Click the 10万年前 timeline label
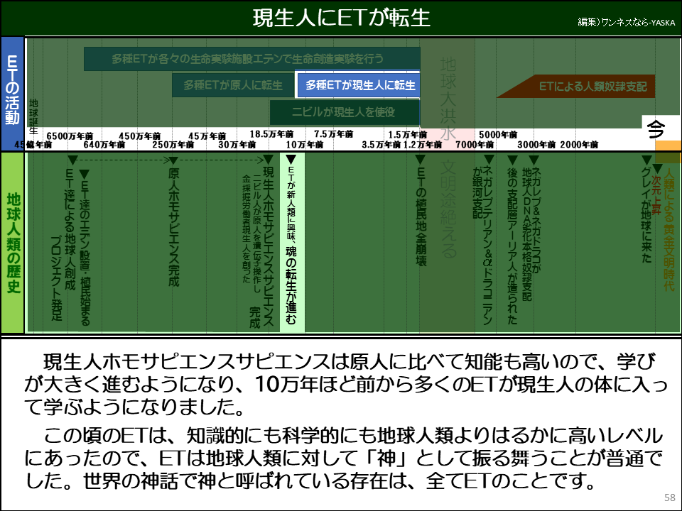Screen dimensions: 682x511 click(x=303, y=145)
